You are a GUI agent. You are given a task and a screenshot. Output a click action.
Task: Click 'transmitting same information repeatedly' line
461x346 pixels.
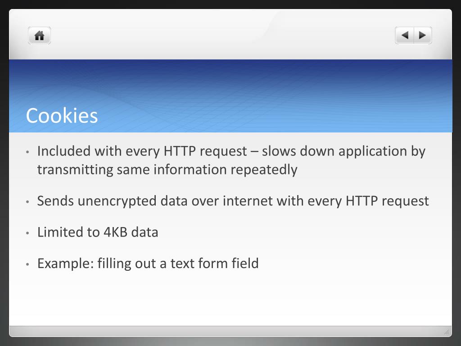pos(167,170)
